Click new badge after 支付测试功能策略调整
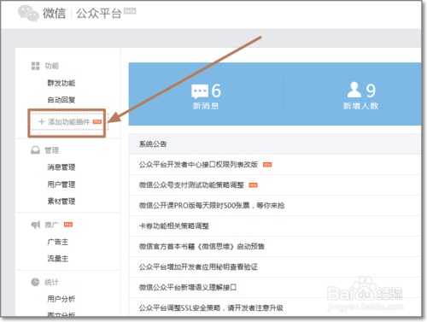427x322 pixels. [x=253, y=185]
